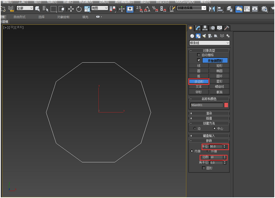Switch to the Modify panel icon
Viewport: 275px width, 198px height.
click(198, 28)
